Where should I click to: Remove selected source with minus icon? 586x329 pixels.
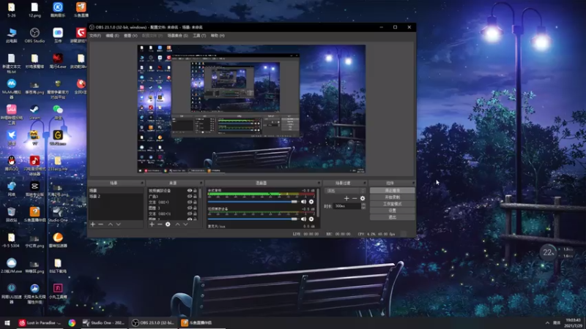(x=160, y=224)
